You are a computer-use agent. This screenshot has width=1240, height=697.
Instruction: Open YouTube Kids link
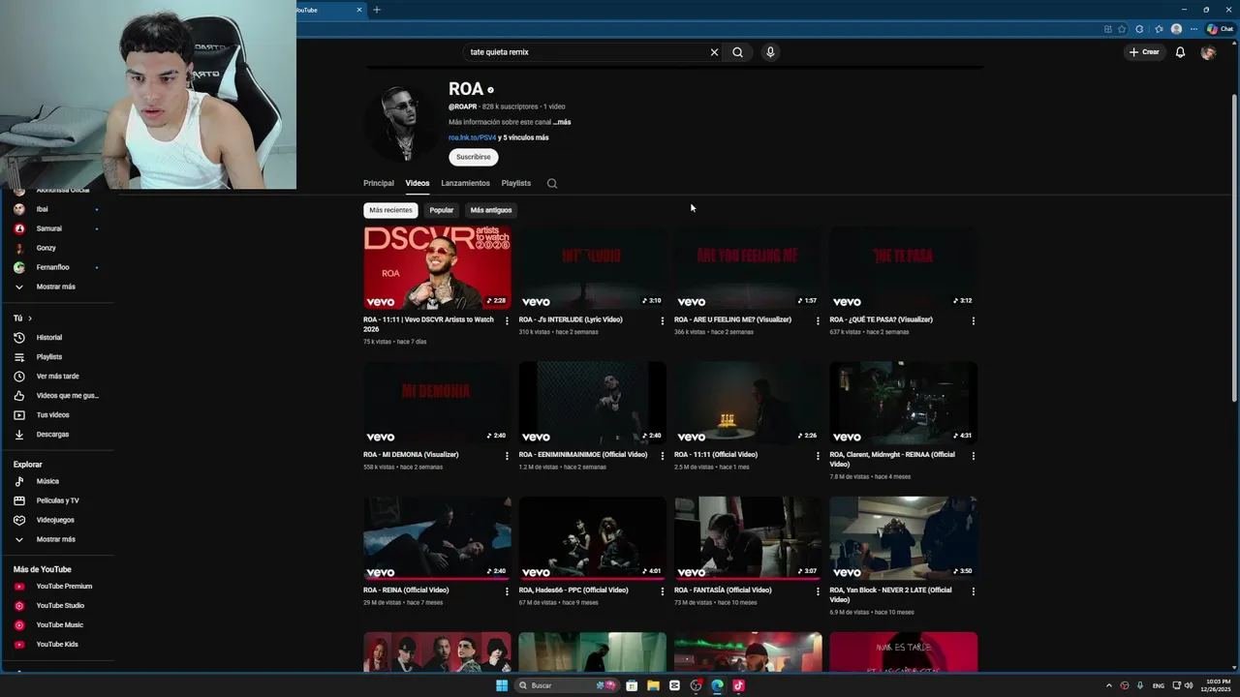(57, 645)
